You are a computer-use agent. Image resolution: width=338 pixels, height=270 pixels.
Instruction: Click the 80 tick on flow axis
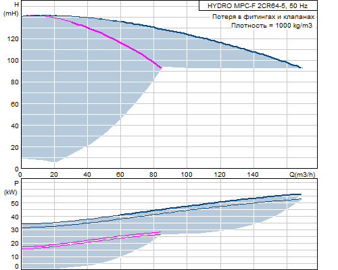coord(153,175)
